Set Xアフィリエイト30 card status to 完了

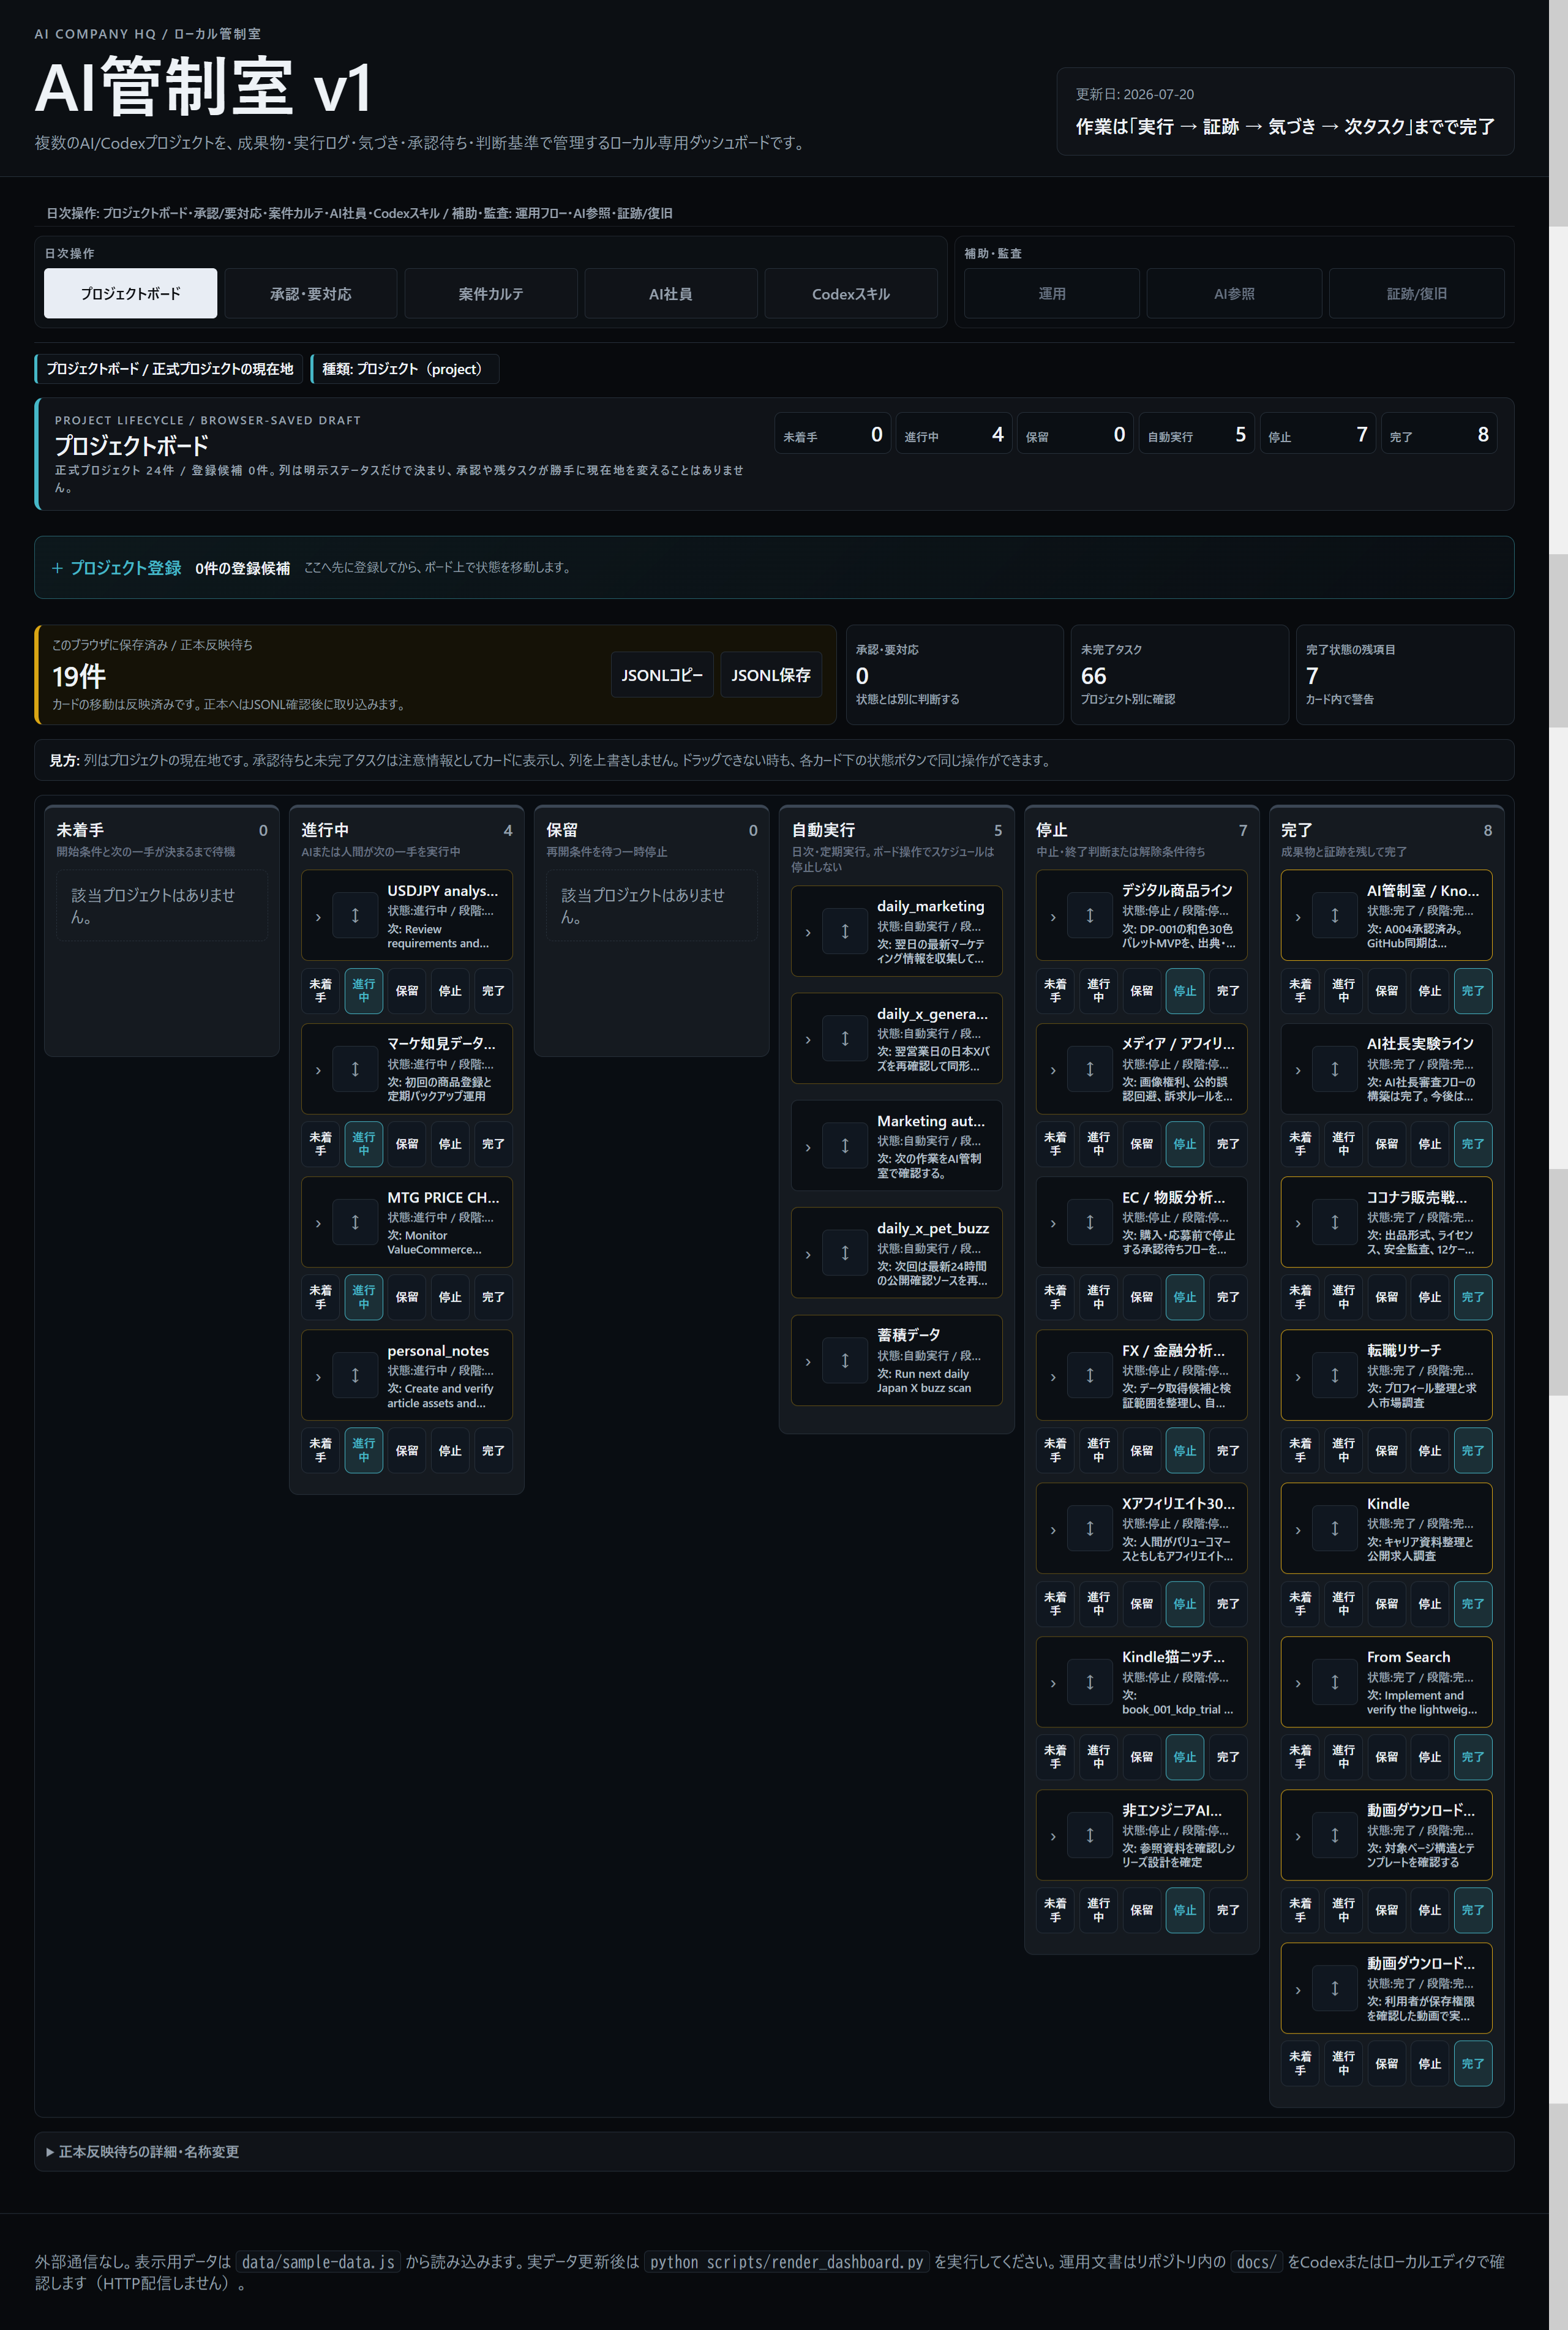pyautogui.click(x=1228, y=1604)
